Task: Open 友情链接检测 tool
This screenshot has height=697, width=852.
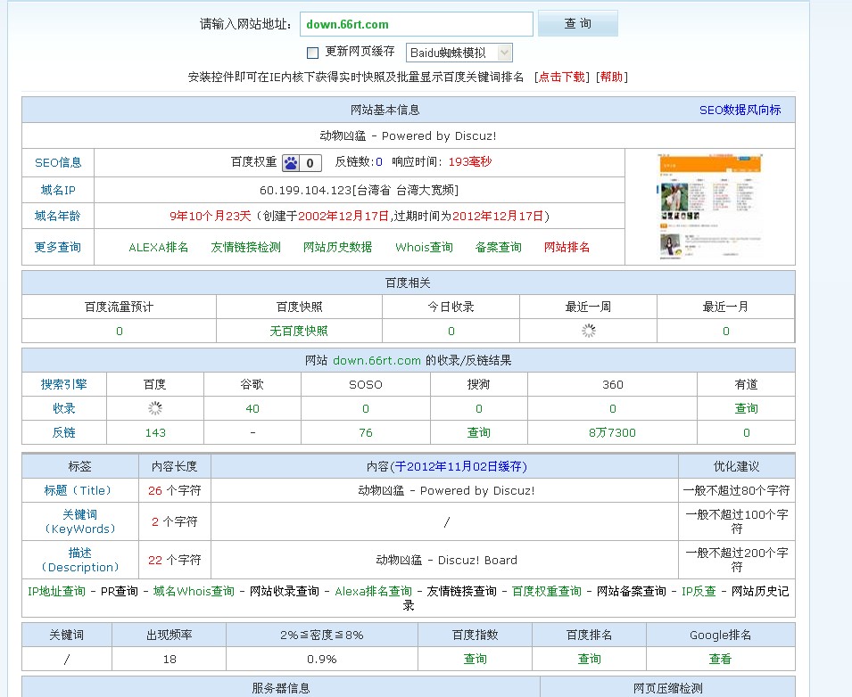Action: pyautogui.click(x=245, y=247)
